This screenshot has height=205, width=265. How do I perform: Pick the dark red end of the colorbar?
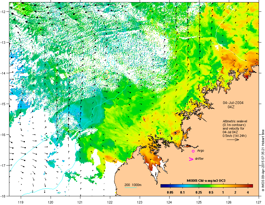251,186
